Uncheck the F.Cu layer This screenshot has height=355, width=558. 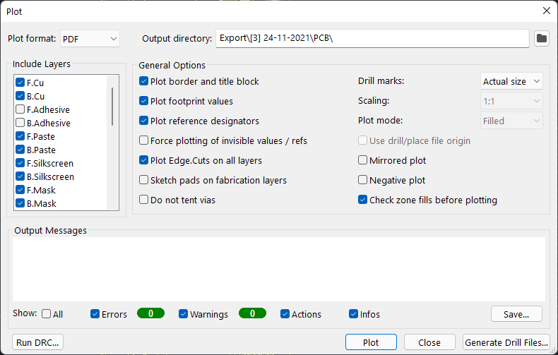point(20,83)
